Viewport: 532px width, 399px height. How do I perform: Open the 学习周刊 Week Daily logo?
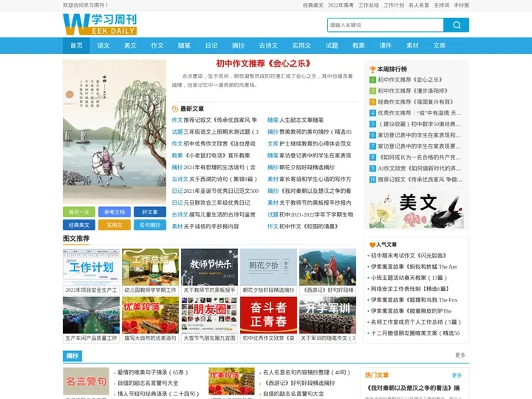[100, 24]
